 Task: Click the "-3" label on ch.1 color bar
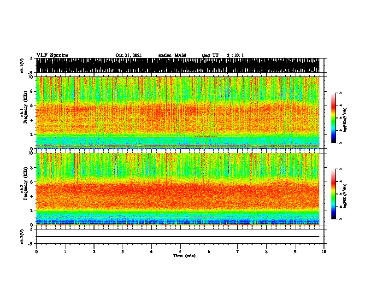tap(340, 93)
